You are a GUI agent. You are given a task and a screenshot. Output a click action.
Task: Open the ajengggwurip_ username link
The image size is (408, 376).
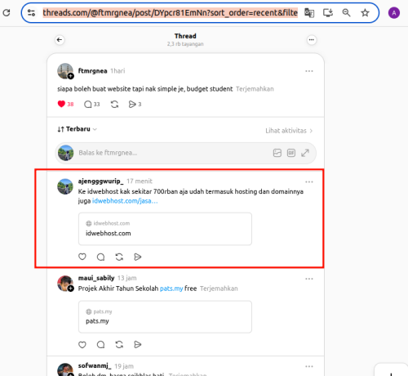pyautogui.click(x=100, y=181)
